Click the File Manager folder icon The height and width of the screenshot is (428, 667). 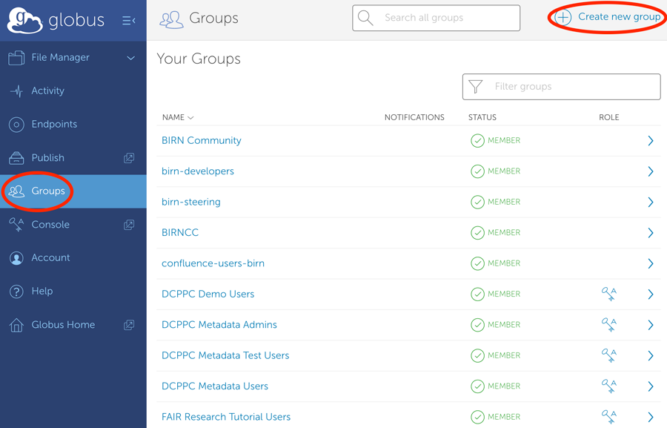tap(16, 58)
